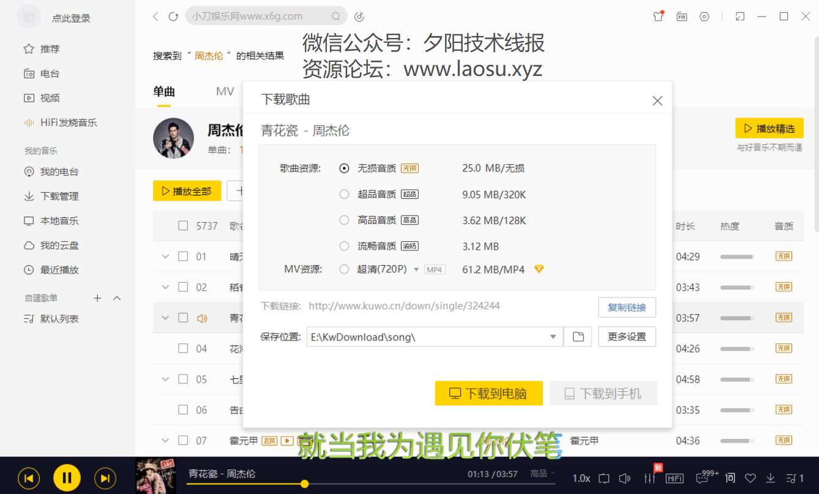Image resolution: width=819 pixels, height=494 pixels.
Task: Refresh the page with the reload icon
Action: pyautogui.click(x=173, y=17)
